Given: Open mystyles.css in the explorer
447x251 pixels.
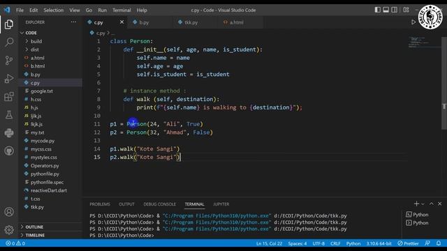Looking at the screenshot, I should click(51, 158).
